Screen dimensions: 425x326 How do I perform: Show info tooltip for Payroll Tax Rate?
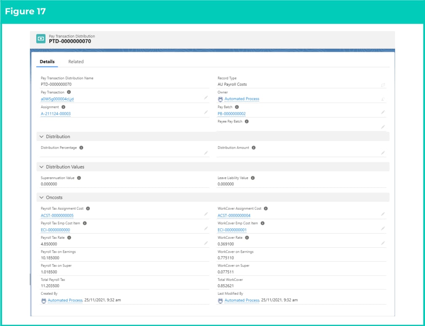tap(69, 238)
